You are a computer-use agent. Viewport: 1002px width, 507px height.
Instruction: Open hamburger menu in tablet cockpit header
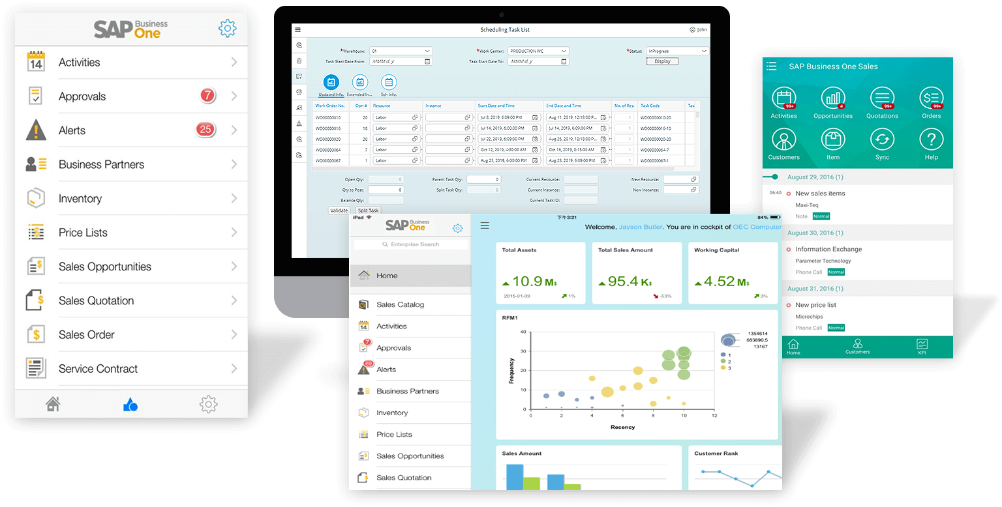(485, 225)
